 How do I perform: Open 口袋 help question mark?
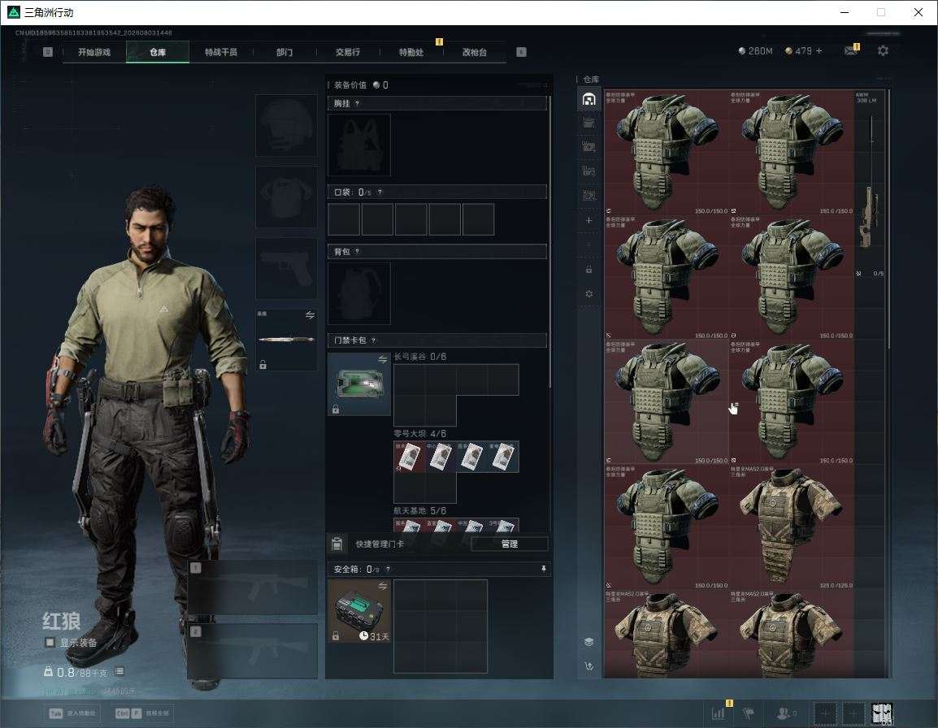coord(380,192)
